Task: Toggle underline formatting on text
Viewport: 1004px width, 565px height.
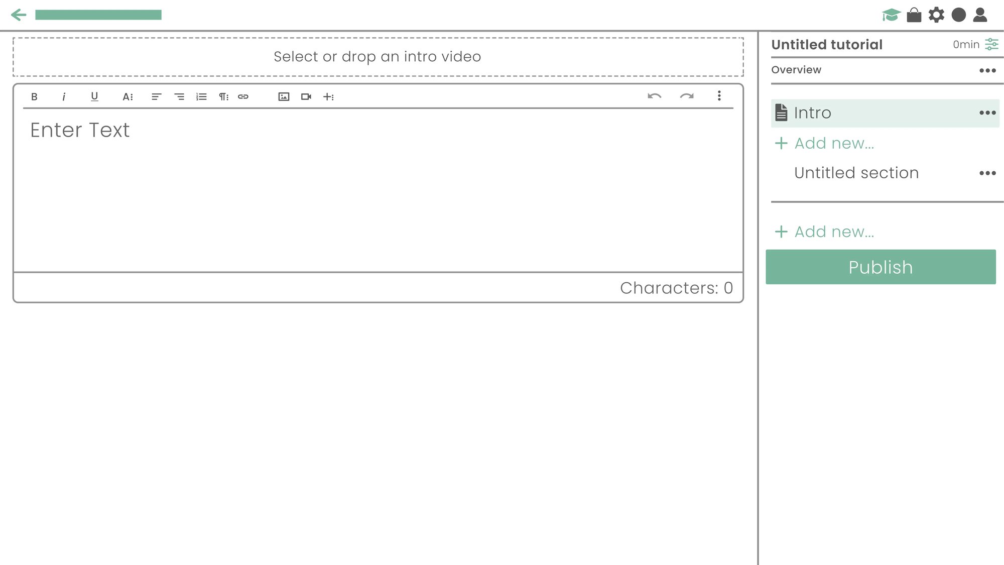Action: tap(94, 96)
